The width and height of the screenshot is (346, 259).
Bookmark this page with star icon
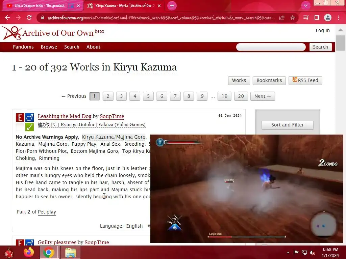(293, 18)
